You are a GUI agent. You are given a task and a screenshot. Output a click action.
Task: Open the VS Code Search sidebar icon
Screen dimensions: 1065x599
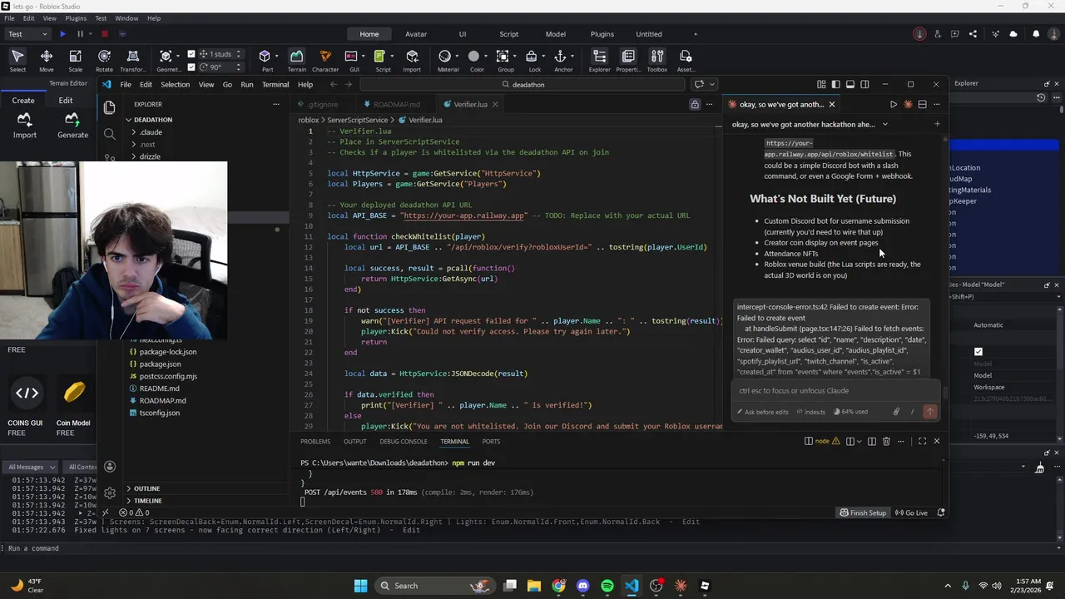click(109, 133)
